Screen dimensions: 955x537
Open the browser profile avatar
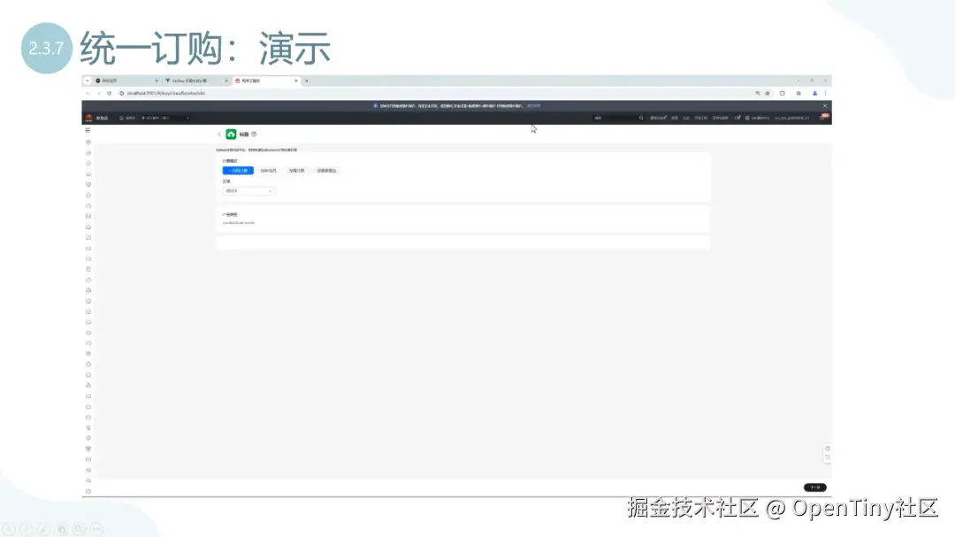[x=814, y=93]
